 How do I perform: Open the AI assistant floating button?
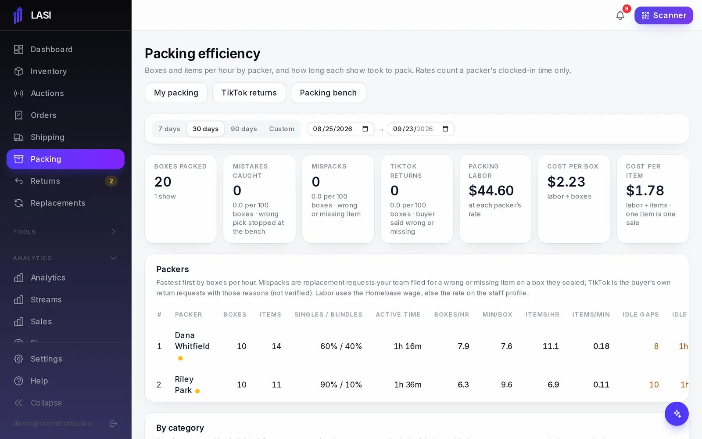pyautogui.click(x=677, y=414)
